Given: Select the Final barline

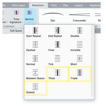Looking at the screenshot, I should pos(58,46).
